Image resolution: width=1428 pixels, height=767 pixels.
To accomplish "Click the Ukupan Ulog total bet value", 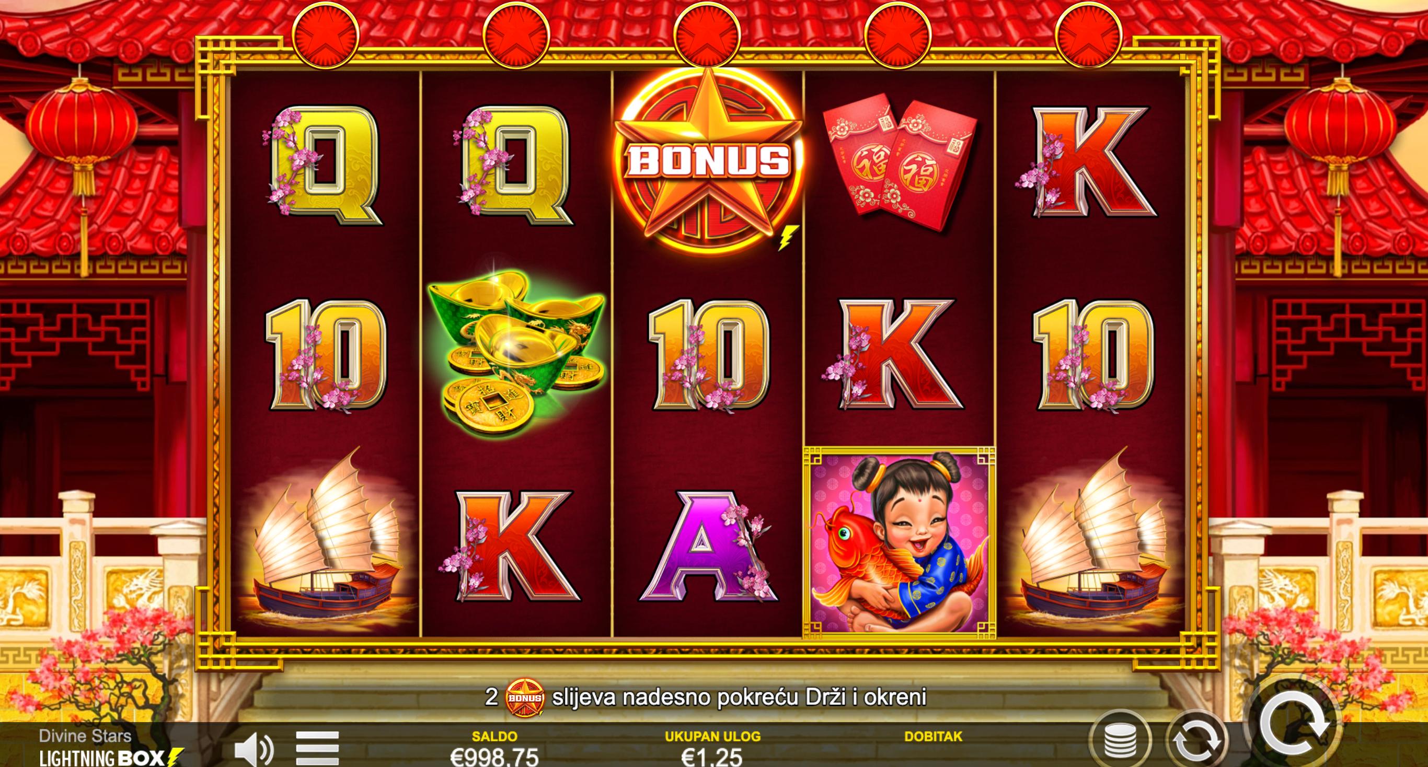I will 712,757.
